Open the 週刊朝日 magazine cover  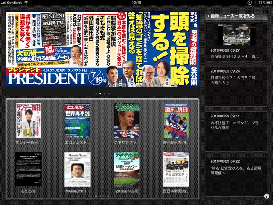[176, 120]
